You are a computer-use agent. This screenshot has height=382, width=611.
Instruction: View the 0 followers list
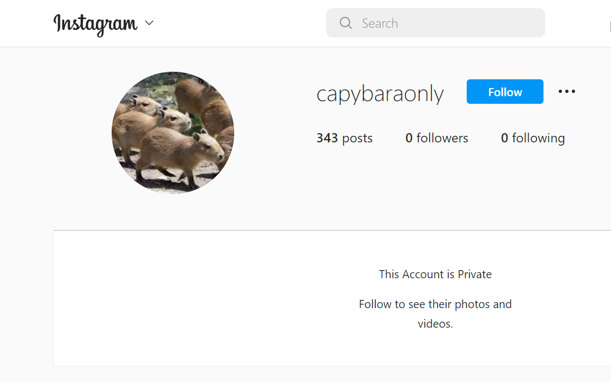pyautogui.click(x=436, y=138)
